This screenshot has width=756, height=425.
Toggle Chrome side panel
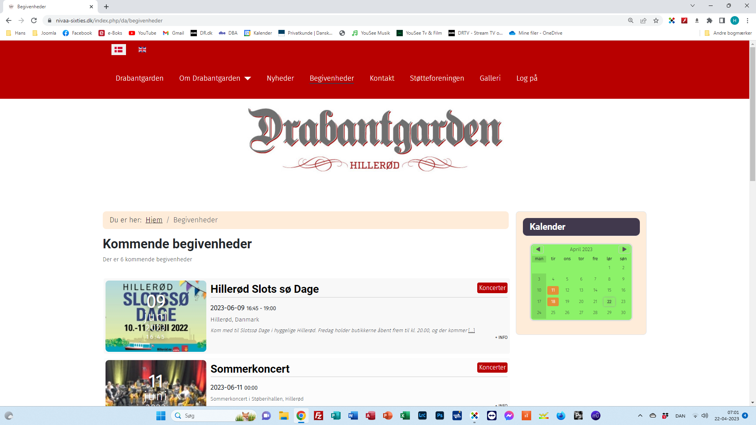pos(722,20)
